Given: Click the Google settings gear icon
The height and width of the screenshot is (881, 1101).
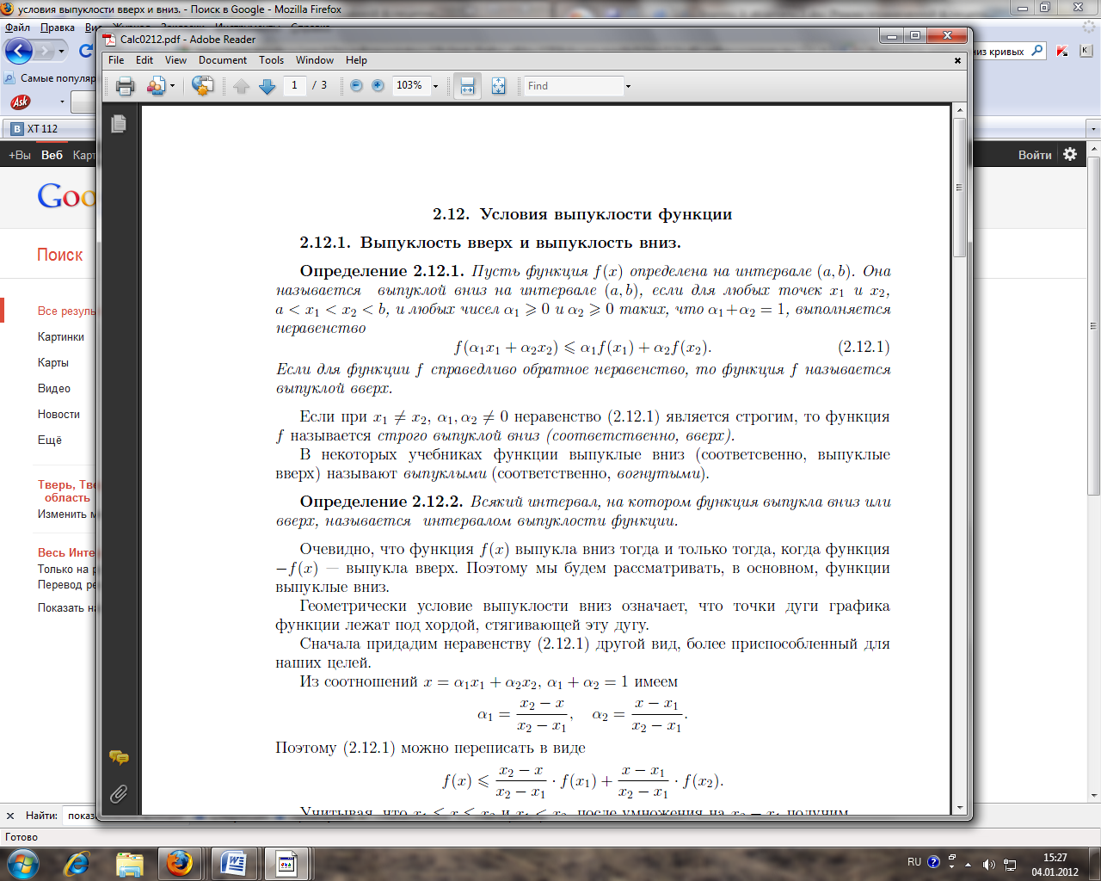Looking at the screenshot, I should point(1070,154).
